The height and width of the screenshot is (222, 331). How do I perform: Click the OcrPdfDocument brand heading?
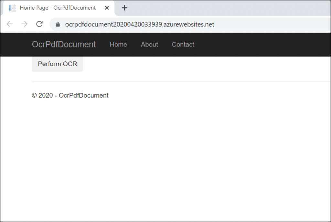(64, 45)
